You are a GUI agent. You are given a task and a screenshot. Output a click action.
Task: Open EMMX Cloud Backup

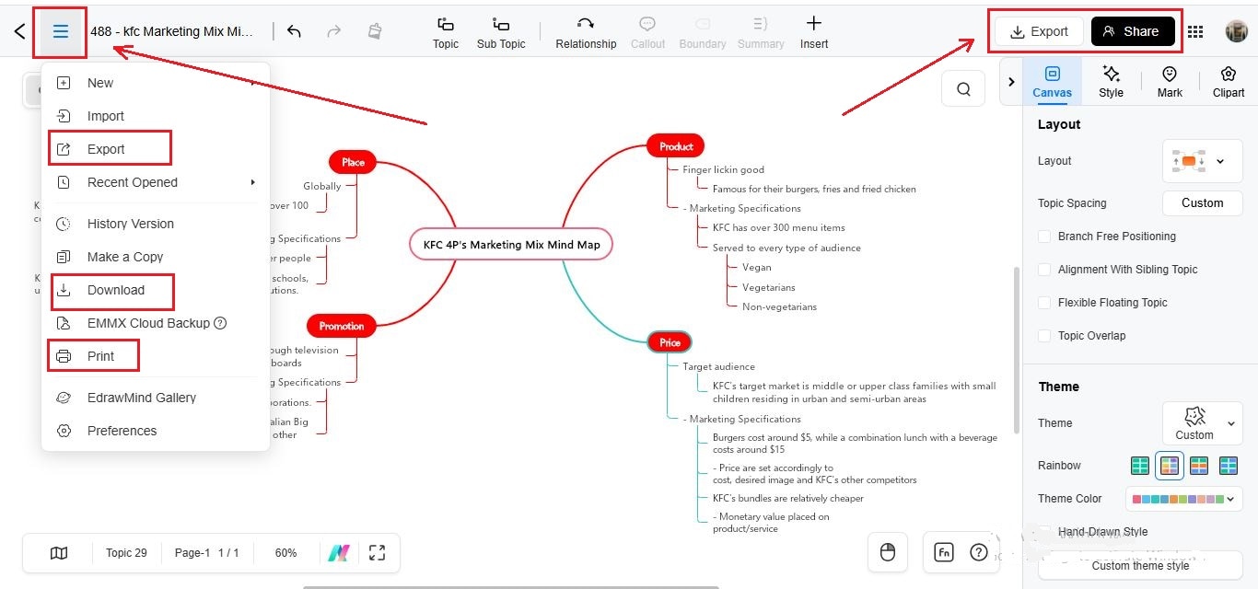[156, 323]
